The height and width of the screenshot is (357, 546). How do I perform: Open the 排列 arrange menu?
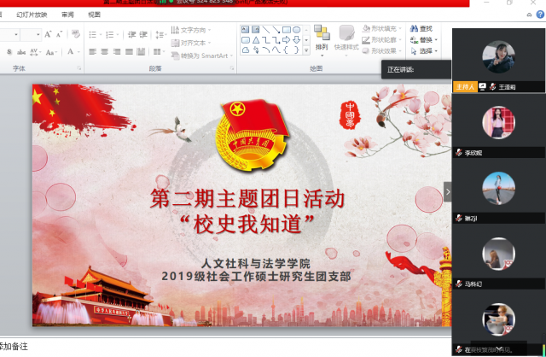(x=322, y=40)
